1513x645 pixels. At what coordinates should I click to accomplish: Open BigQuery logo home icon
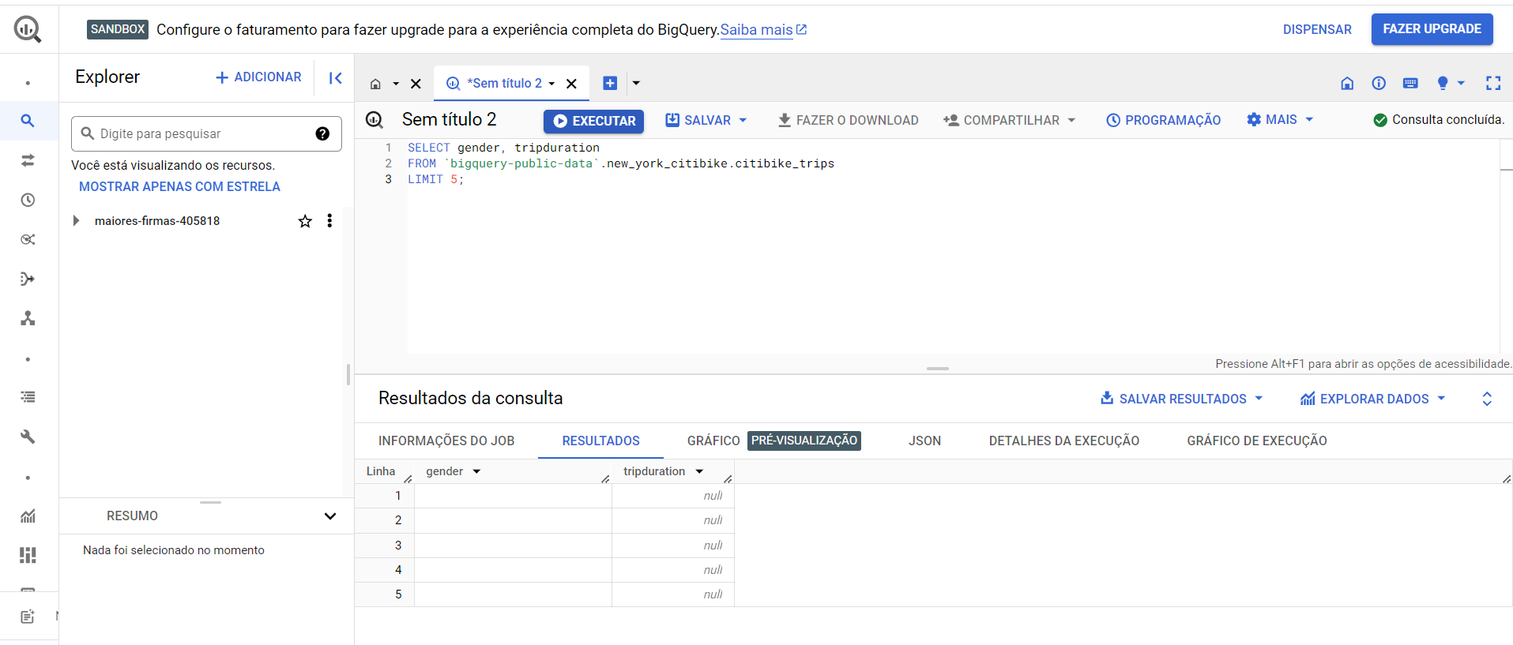pyautogui.click(x=28, y=29)
